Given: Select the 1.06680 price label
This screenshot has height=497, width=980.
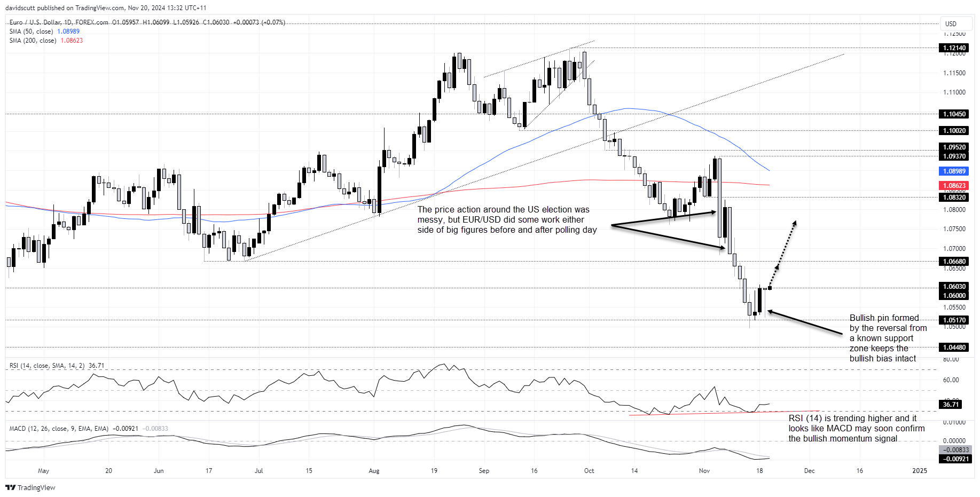Looking at the screenshot, I should pyautogui.click(x=954, y=262).
